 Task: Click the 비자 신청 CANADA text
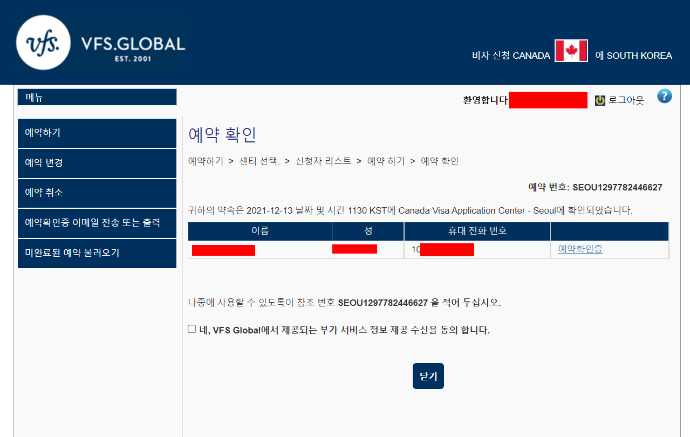click(511, 56)
